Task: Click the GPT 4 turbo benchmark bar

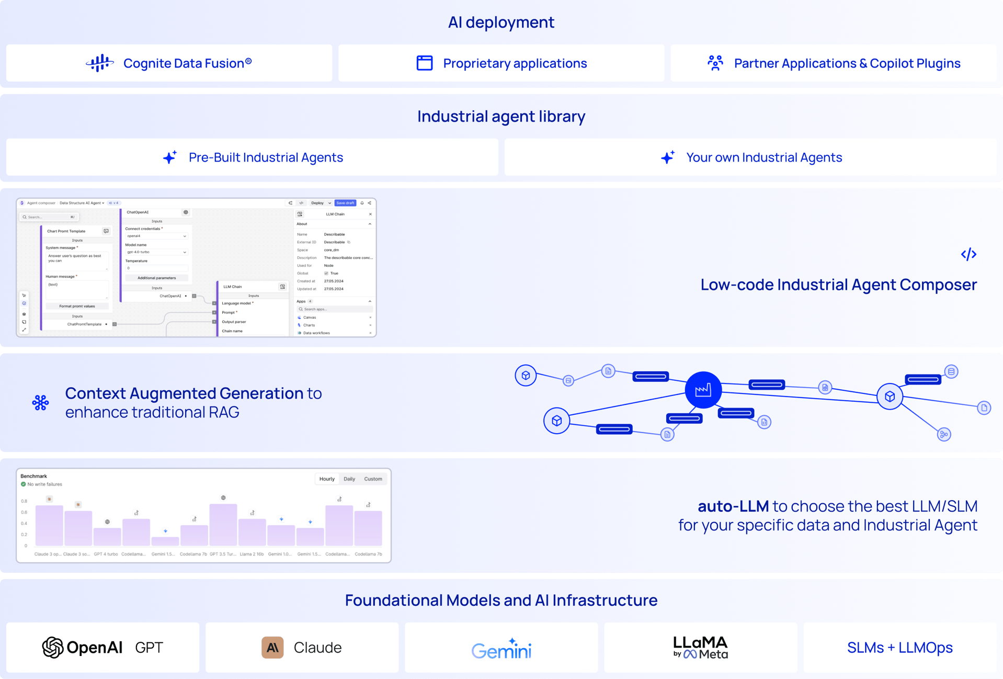Action: pos(107,537)
